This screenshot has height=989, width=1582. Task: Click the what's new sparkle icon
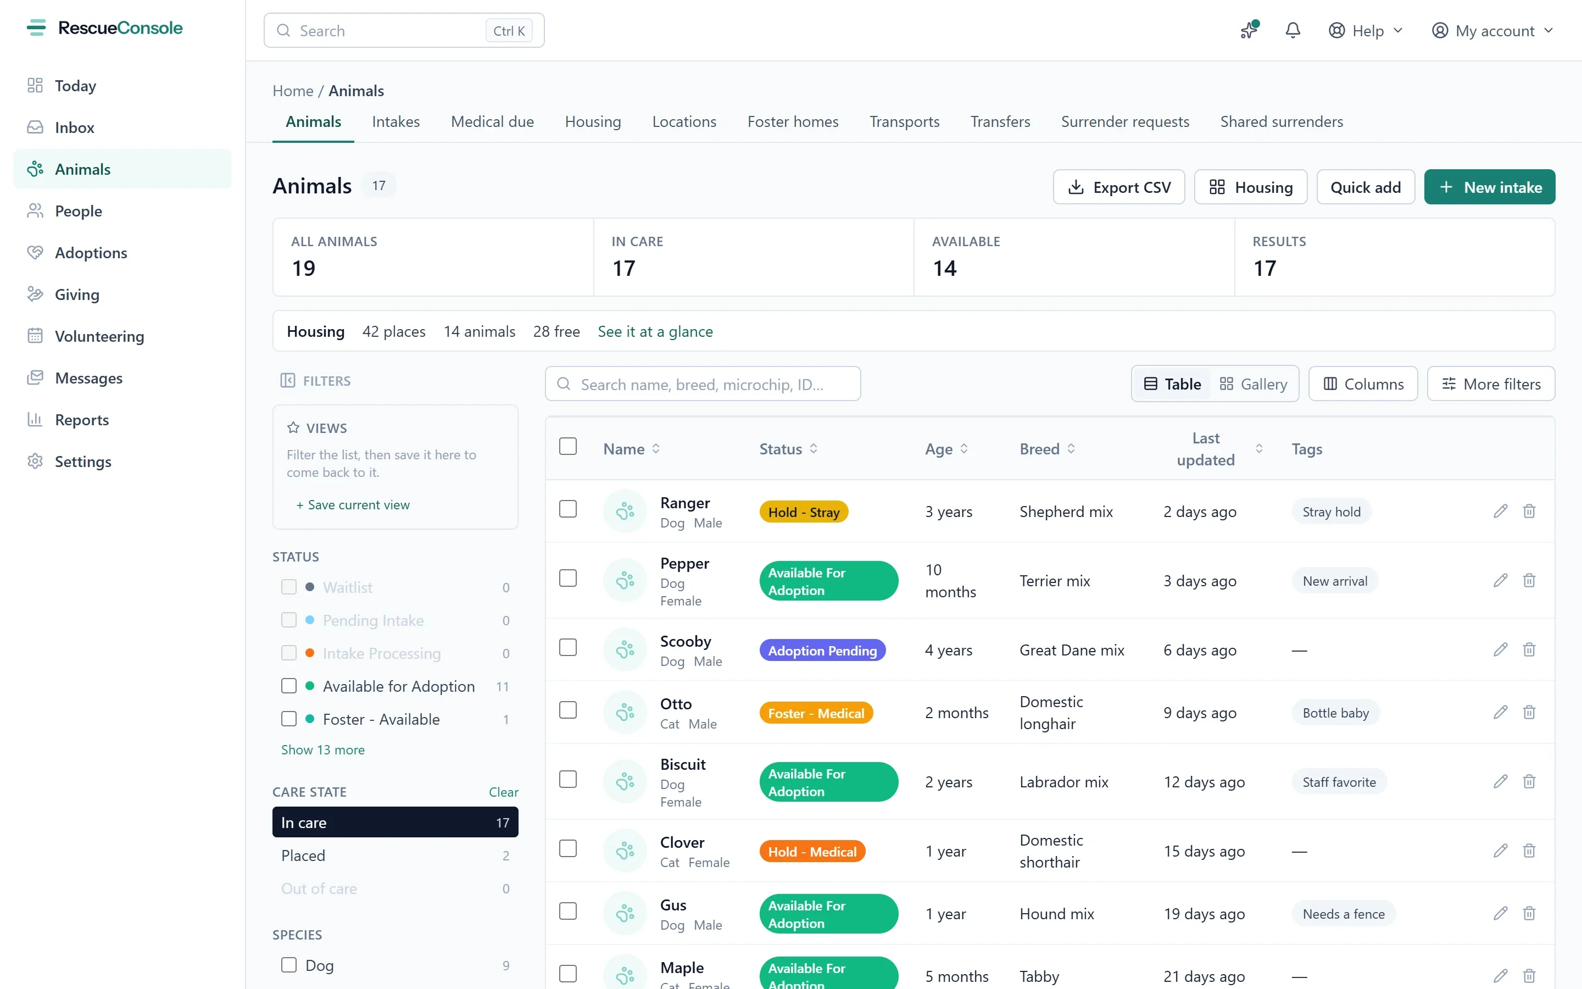coord(1249,30)
